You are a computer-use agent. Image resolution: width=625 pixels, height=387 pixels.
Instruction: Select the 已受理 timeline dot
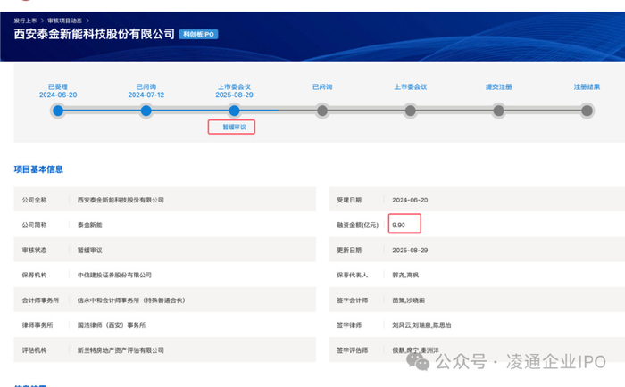[58, 111]
